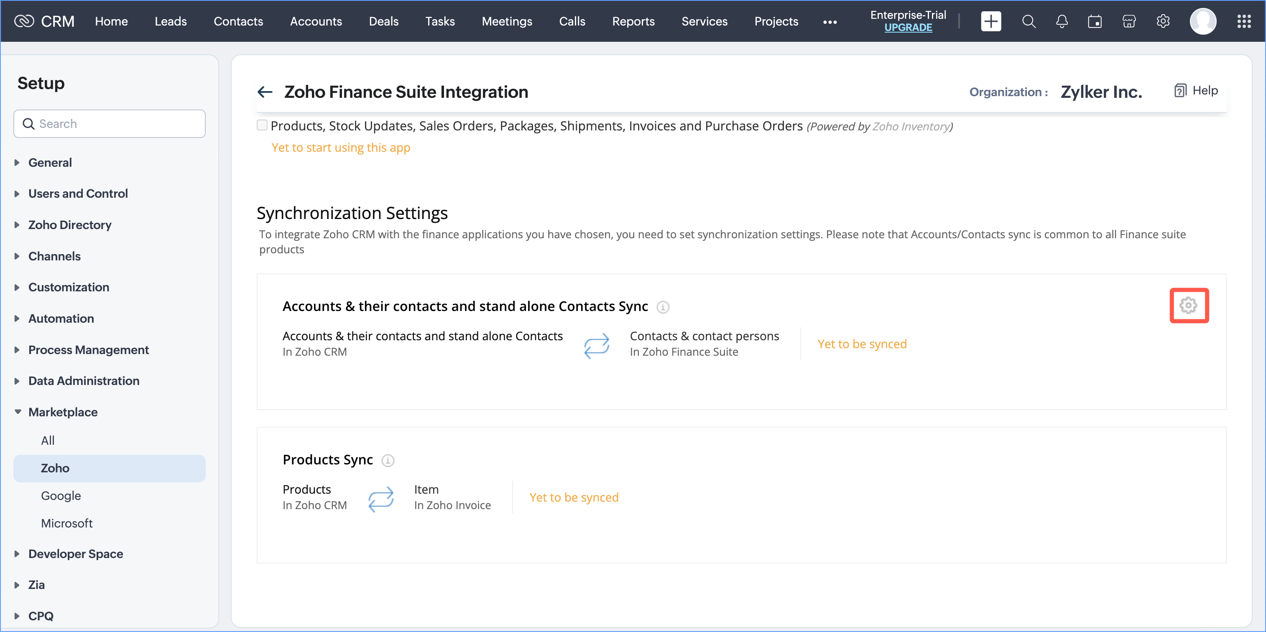Click the quick create plus icon

tap(990, 21)
